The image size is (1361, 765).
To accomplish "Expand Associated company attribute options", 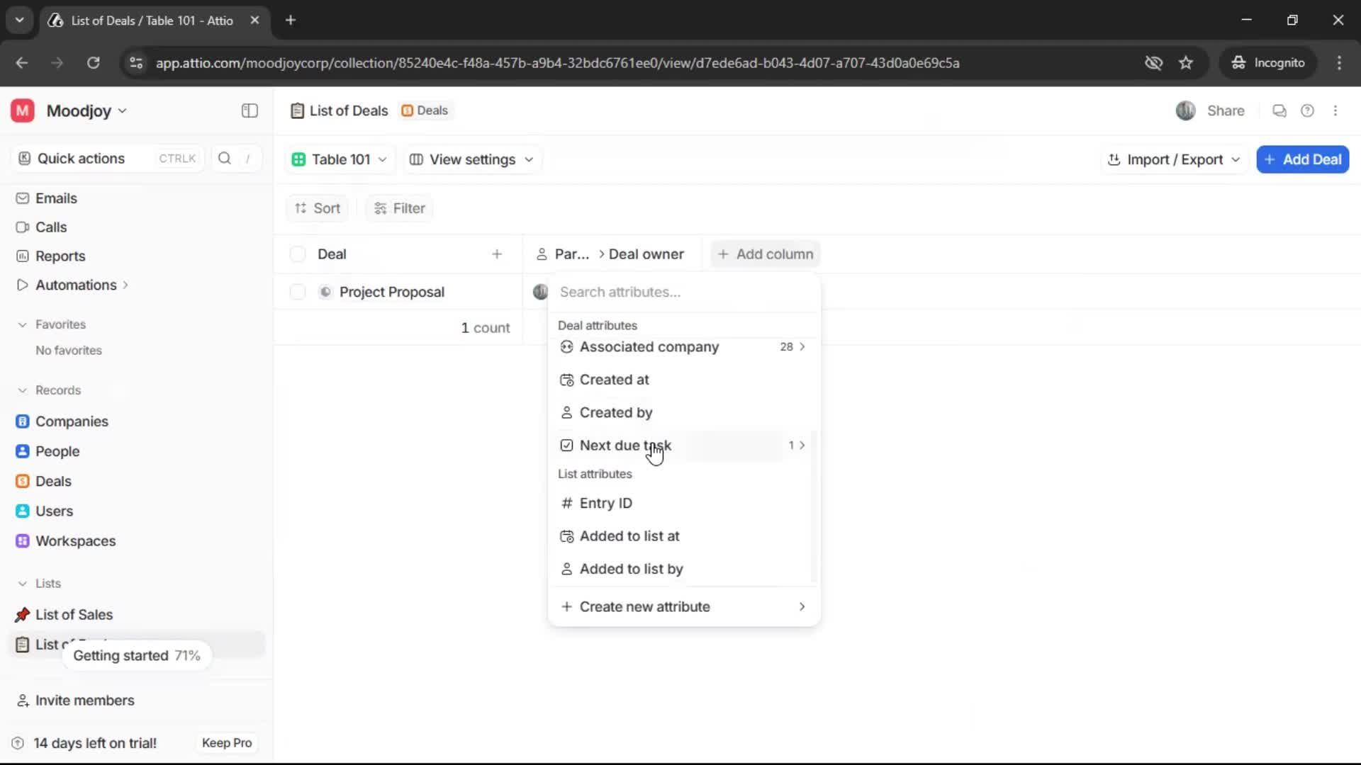I will (x=802, y=347).
